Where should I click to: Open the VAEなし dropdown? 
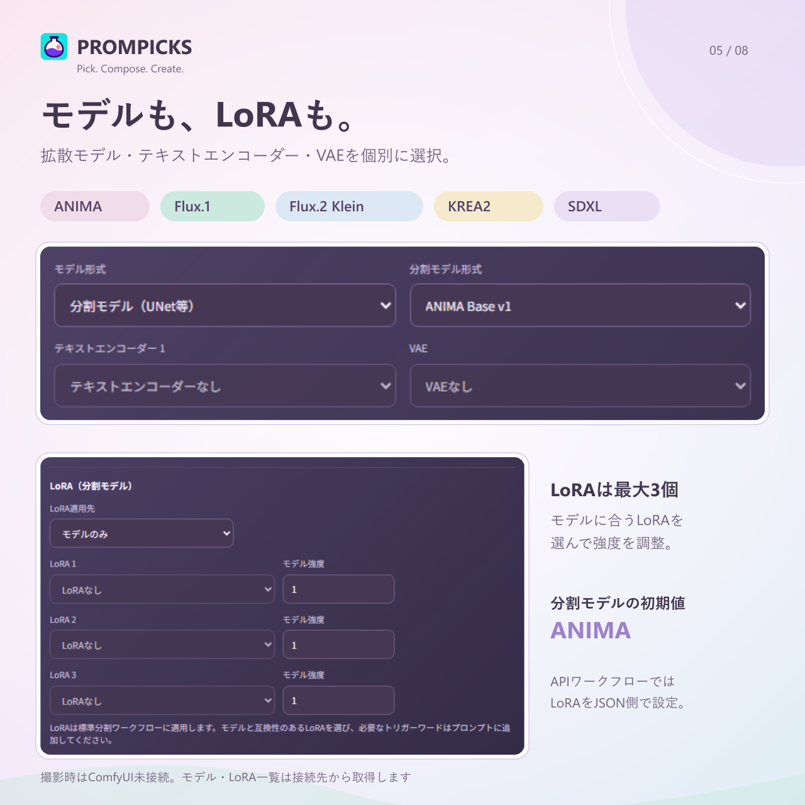(x=580, y=386)
